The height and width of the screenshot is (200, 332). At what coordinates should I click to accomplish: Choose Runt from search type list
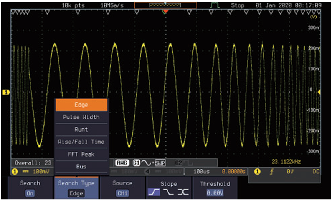click(x=81, y=129)
